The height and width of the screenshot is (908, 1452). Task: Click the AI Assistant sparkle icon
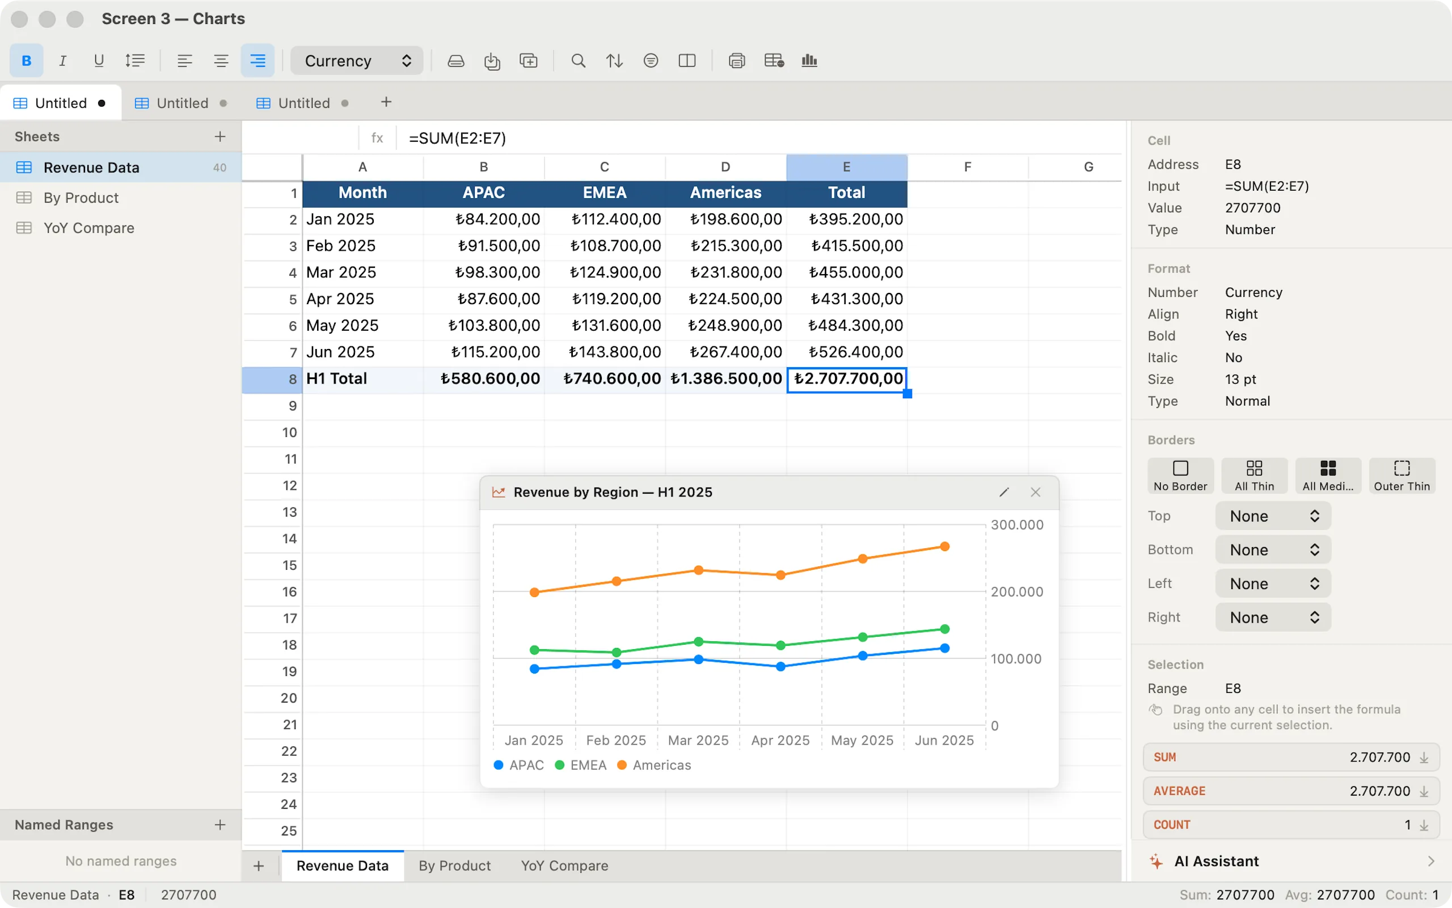(x=1156, y=861)
